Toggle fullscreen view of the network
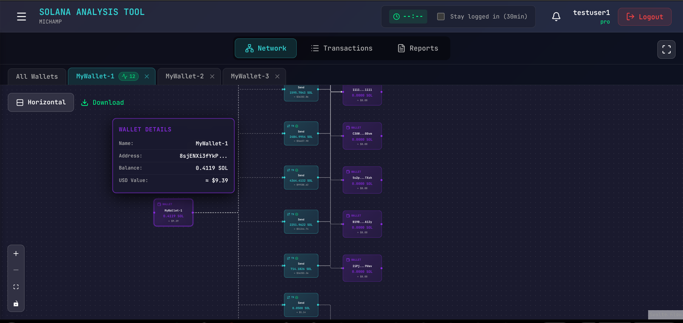 [x=666, y=50]
